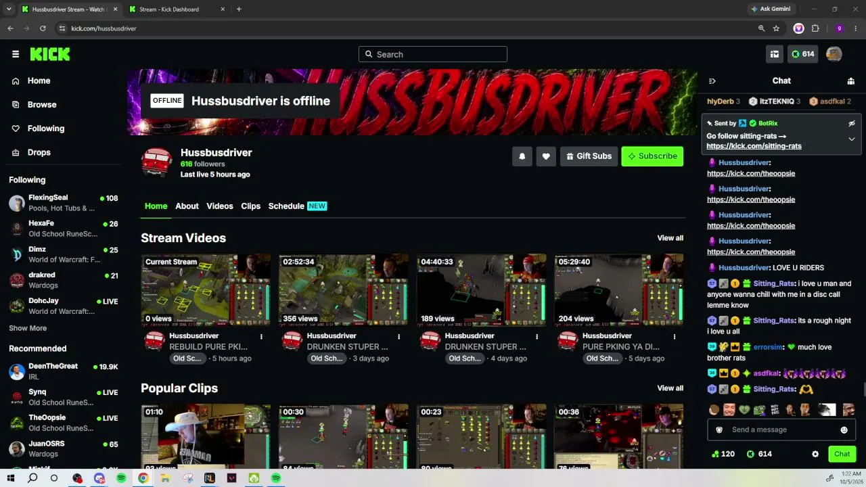Click View all for Popular Clips
Image resolution: width=866 pixels, height=487 pixels.
[670, 388]
